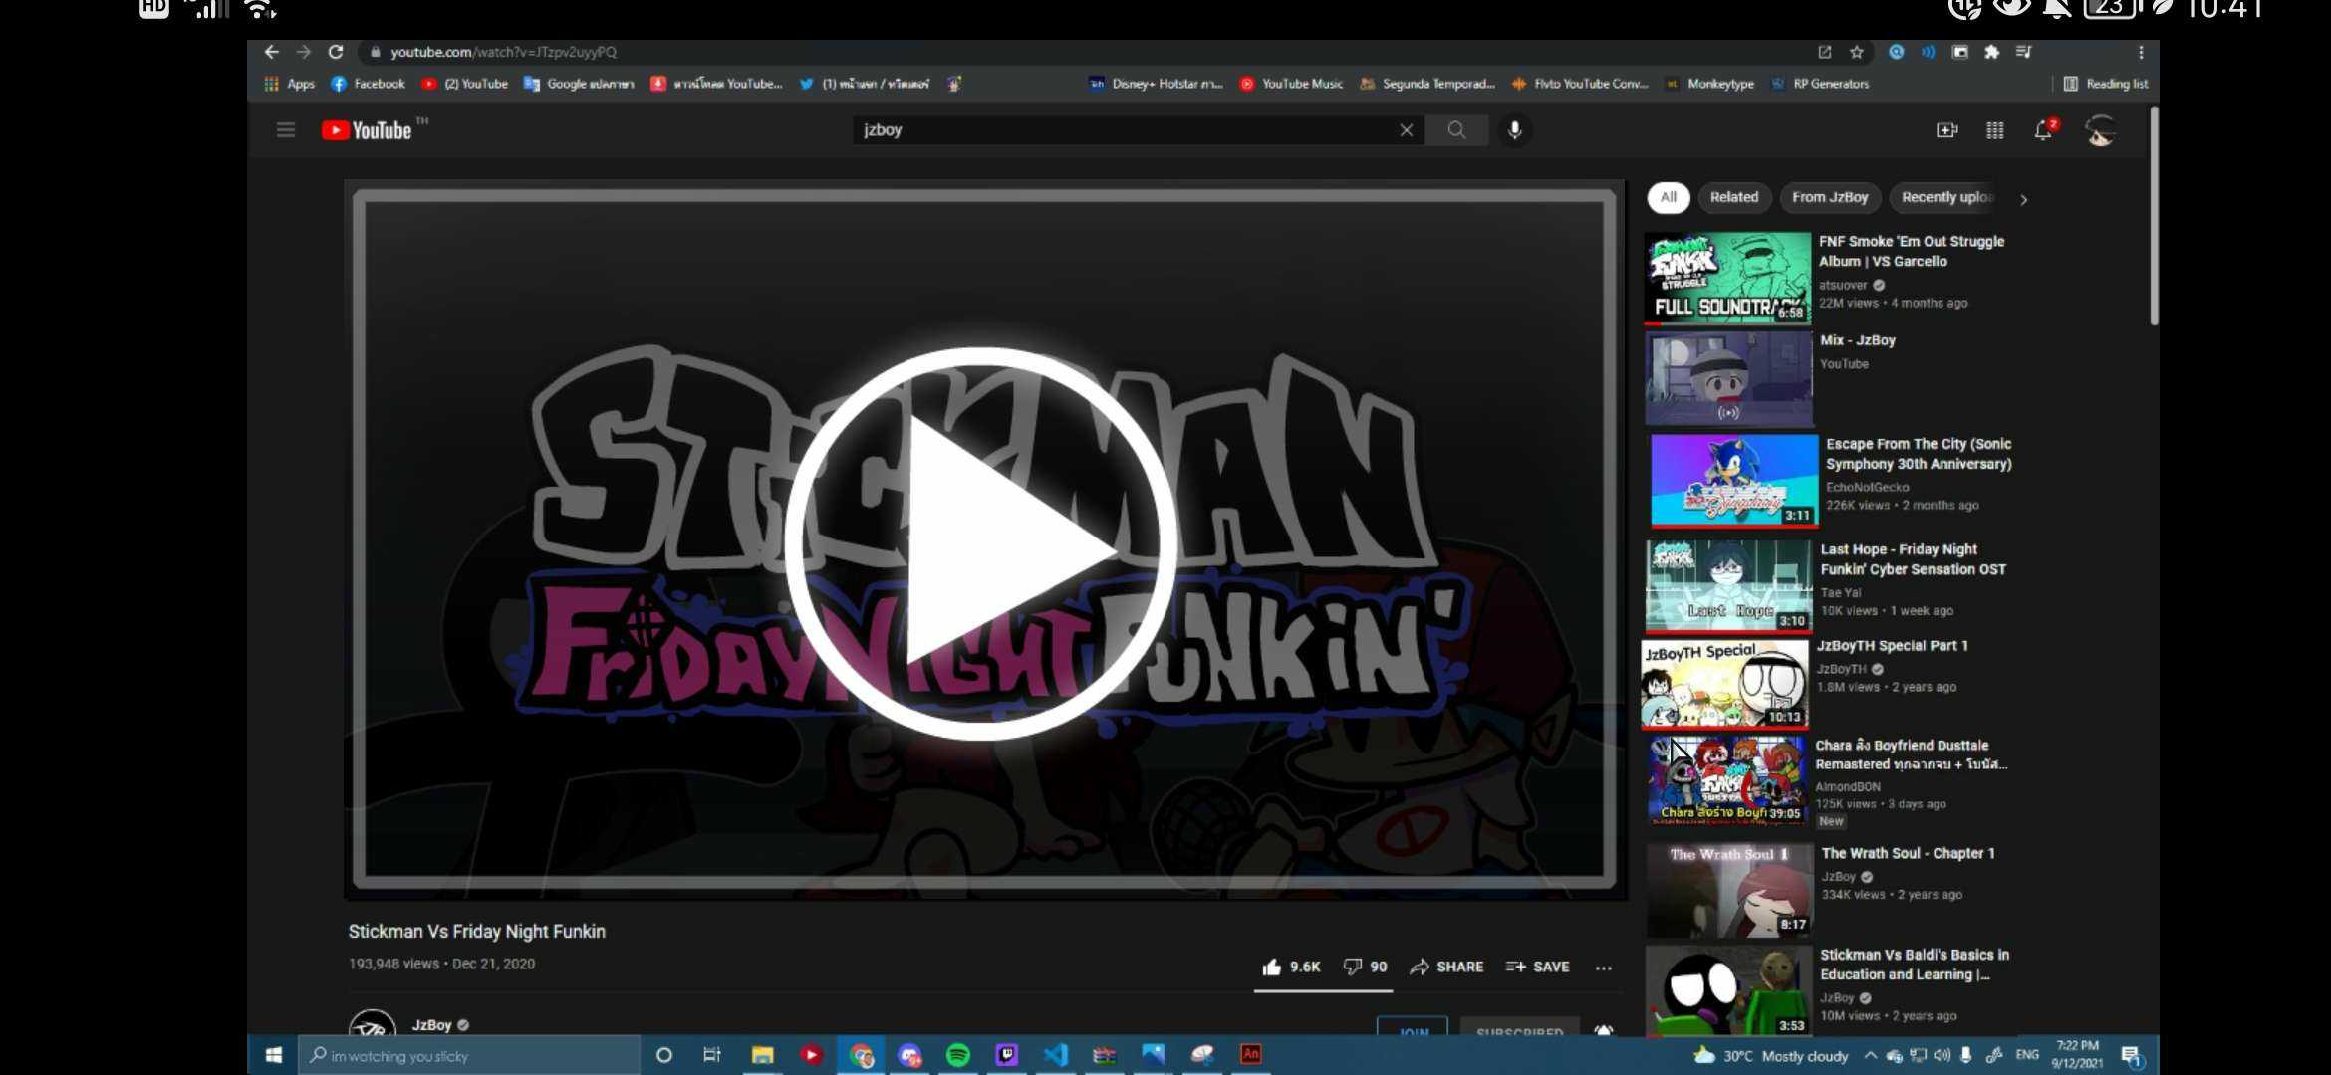2331x1075 pixels.
Task: Open the Create video camera icon
Action: tap(1946, 130)
